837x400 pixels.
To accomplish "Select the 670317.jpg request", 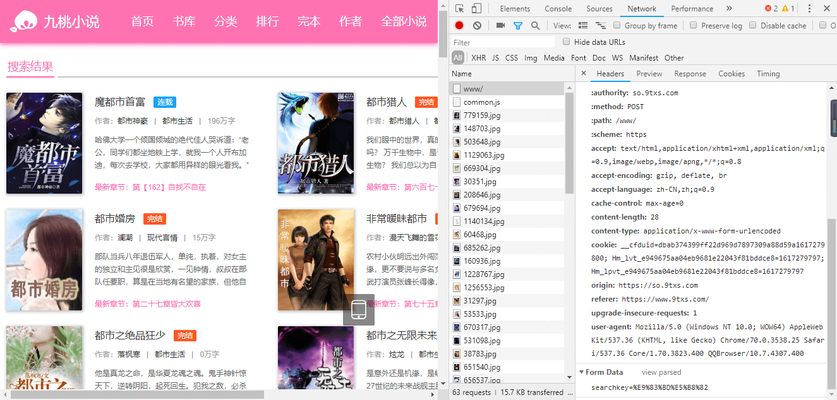I will click(507, 327).
